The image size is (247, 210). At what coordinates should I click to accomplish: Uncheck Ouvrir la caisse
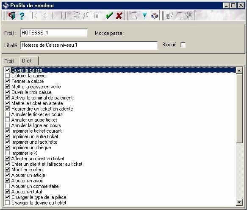point(7,70)
